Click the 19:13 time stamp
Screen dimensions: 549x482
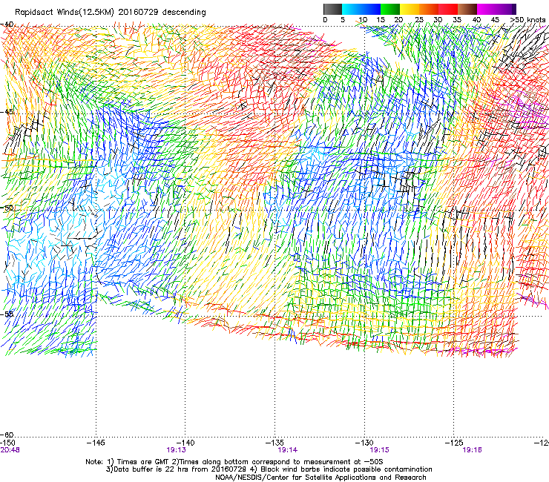[x=176, y=450]
